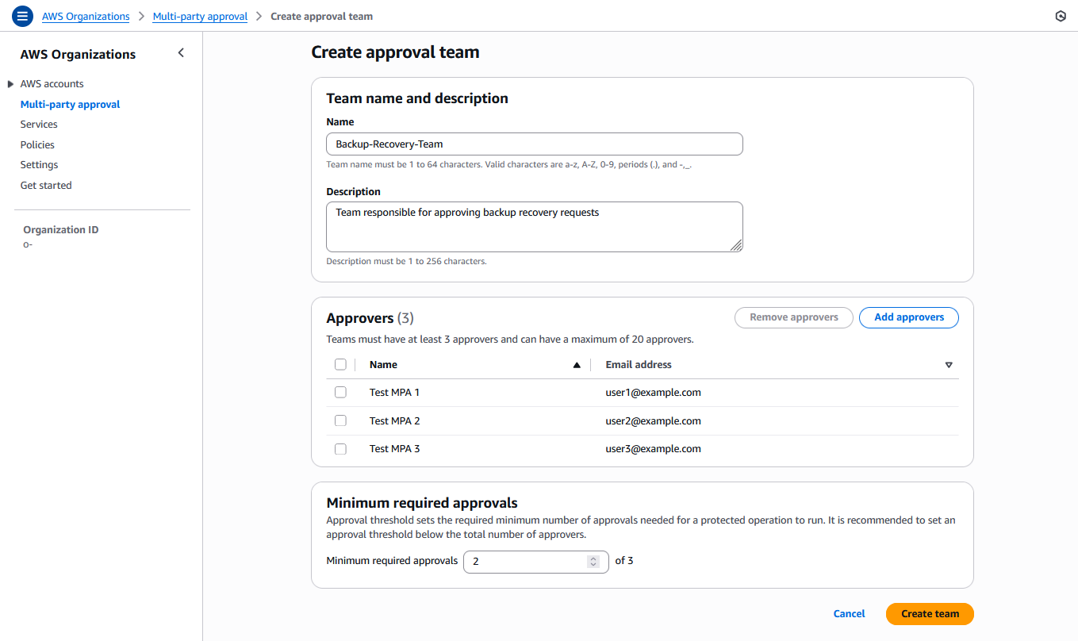
Task: Check the Test MPA 2 approver row
Action: coord(340,420)
